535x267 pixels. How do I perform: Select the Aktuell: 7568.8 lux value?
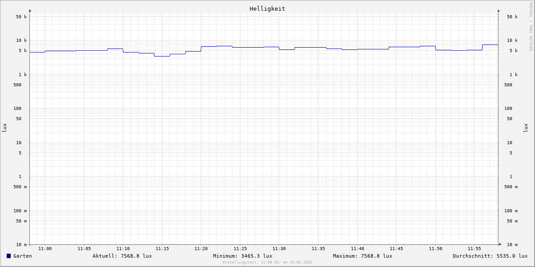pos(122,256)
